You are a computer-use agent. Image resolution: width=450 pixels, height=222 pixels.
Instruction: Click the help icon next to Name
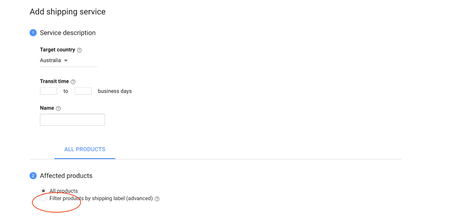click(x=58, y=108)
